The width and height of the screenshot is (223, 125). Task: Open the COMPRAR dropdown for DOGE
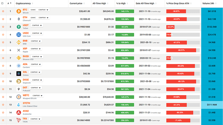(37, 80)
